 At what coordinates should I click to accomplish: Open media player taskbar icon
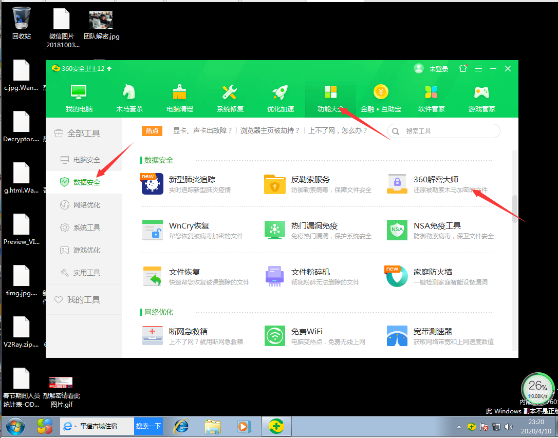tap(244, 426)
